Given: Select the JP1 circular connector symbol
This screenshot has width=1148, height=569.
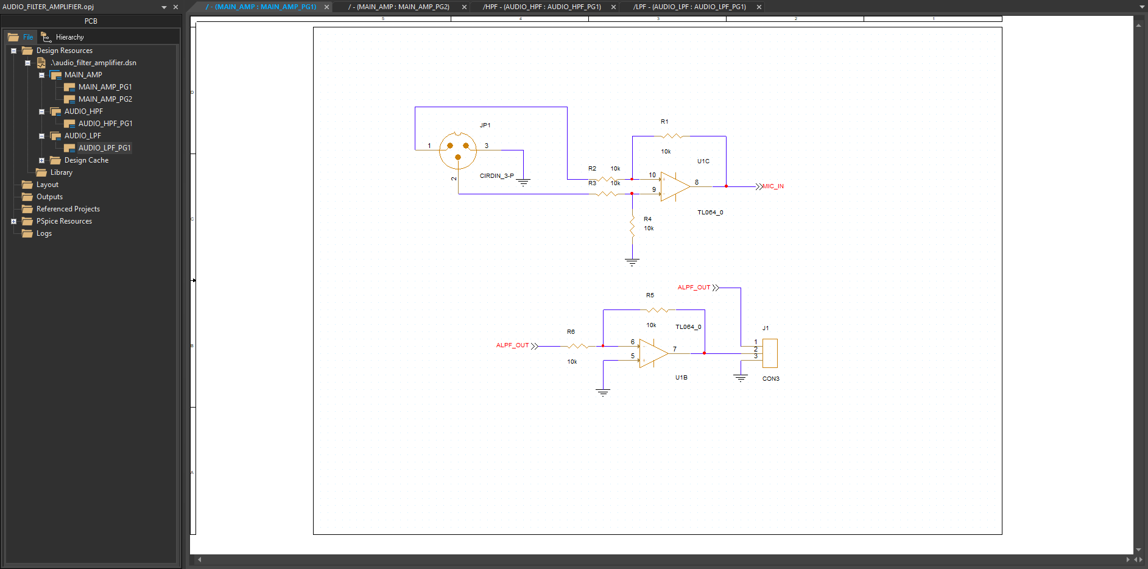Looking at the screenshot, I should [458, 150].
